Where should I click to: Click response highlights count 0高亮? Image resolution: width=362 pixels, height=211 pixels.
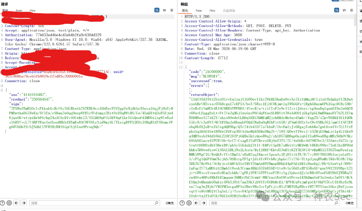tap(350, 203)
